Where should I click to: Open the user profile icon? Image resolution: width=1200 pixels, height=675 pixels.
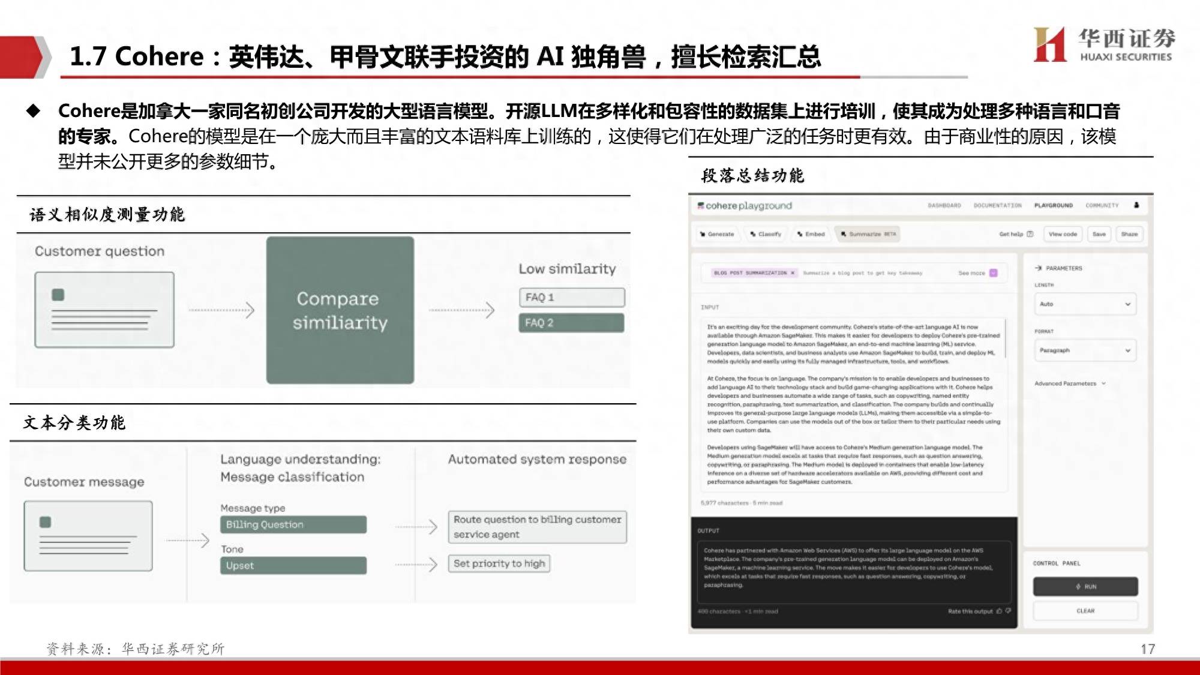click(1136, 205)
